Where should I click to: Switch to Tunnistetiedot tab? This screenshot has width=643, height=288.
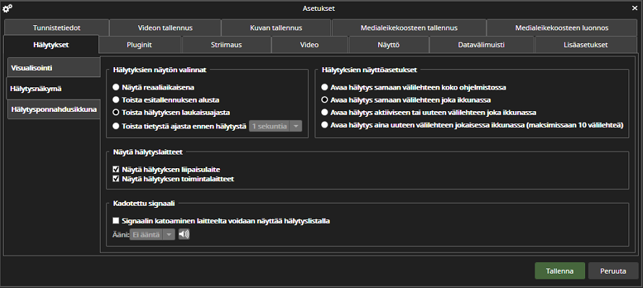click(57, 28)
